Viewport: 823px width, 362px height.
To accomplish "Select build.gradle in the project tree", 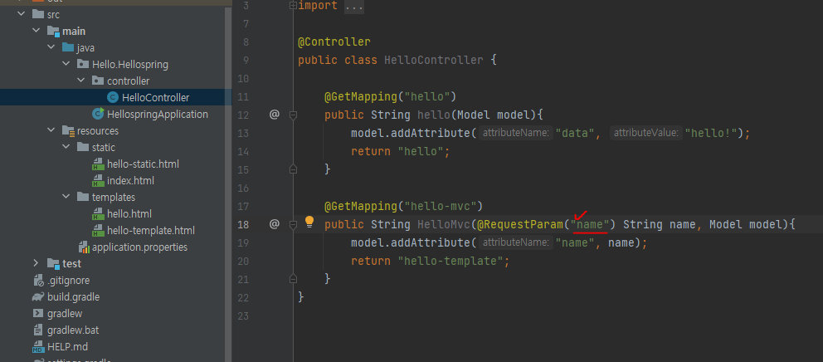I will tap(74, 297).
